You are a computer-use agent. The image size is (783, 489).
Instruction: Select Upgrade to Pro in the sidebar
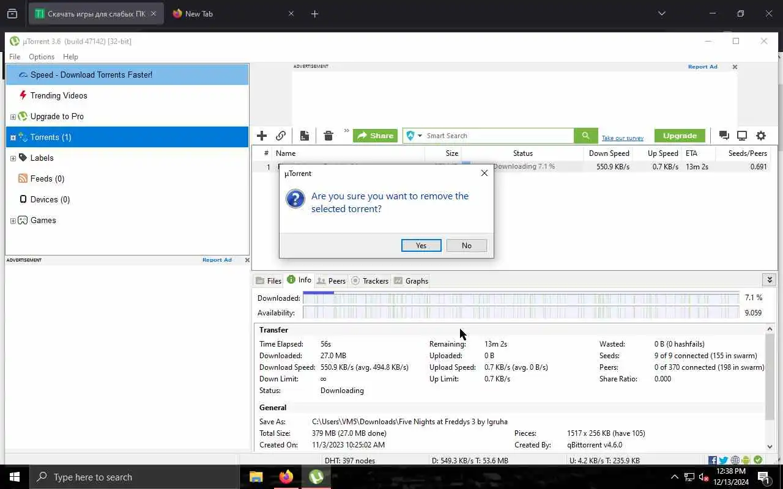pos(127,116)
